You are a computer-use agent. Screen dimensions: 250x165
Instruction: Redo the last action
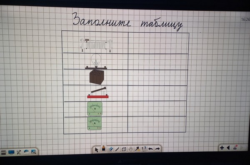(x=157, y=149)
